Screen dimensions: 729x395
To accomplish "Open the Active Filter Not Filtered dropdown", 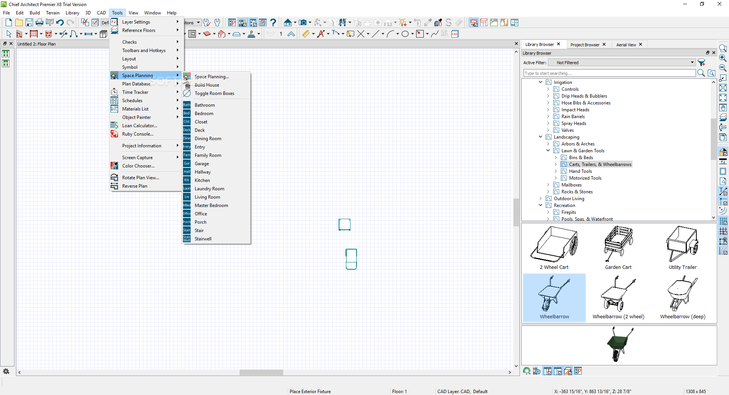I will 622,63.
